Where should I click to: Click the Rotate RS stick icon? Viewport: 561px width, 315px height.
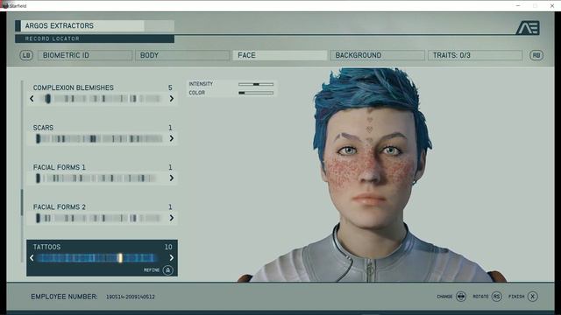click(497, 297)
